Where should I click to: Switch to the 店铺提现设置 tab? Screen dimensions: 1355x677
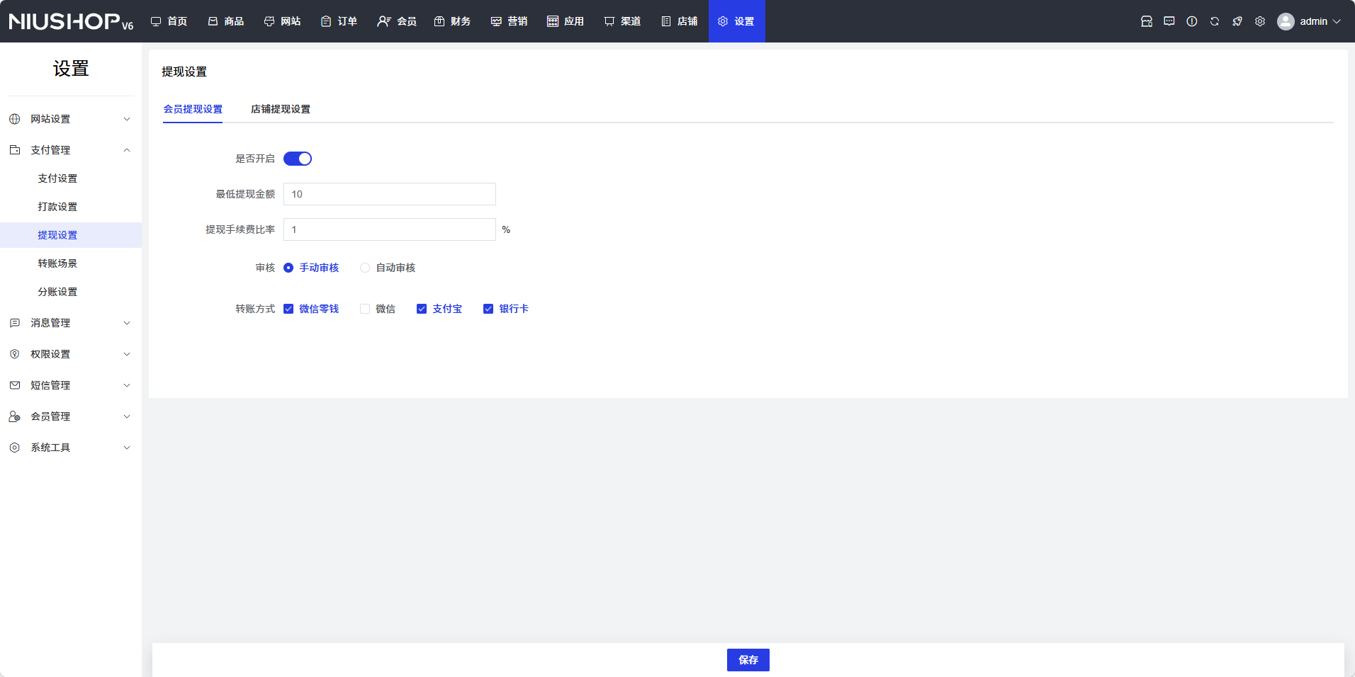280,109
